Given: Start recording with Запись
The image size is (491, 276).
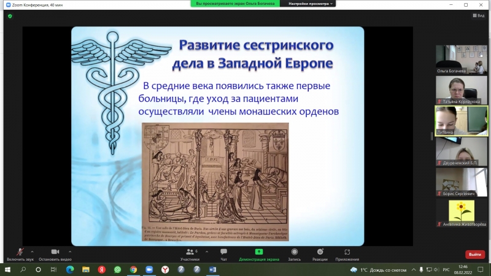Looking at the screenshot, I should [x=295, y=255].
